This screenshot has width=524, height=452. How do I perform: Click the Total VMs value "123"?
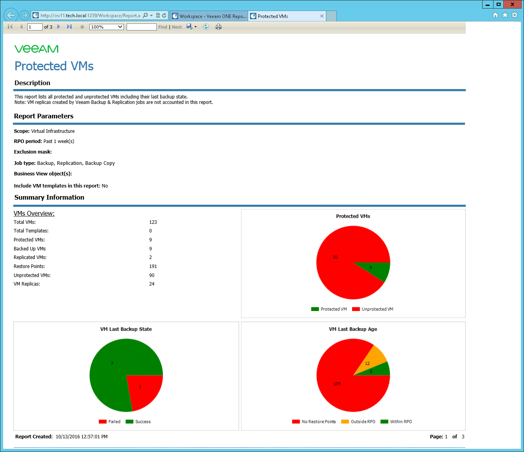pos(153,222)
